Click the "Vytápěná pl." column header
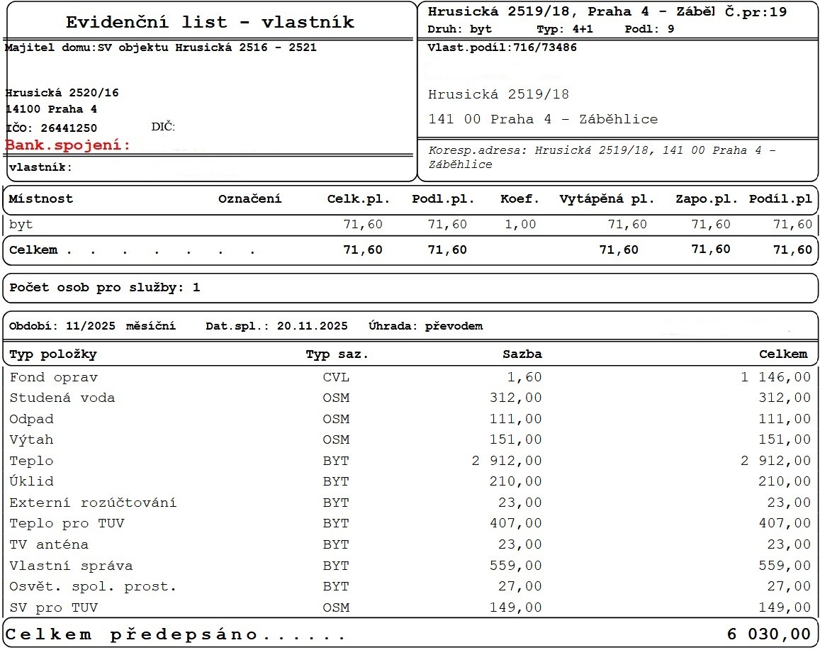820x650 pixels. (x=607, y=199)
